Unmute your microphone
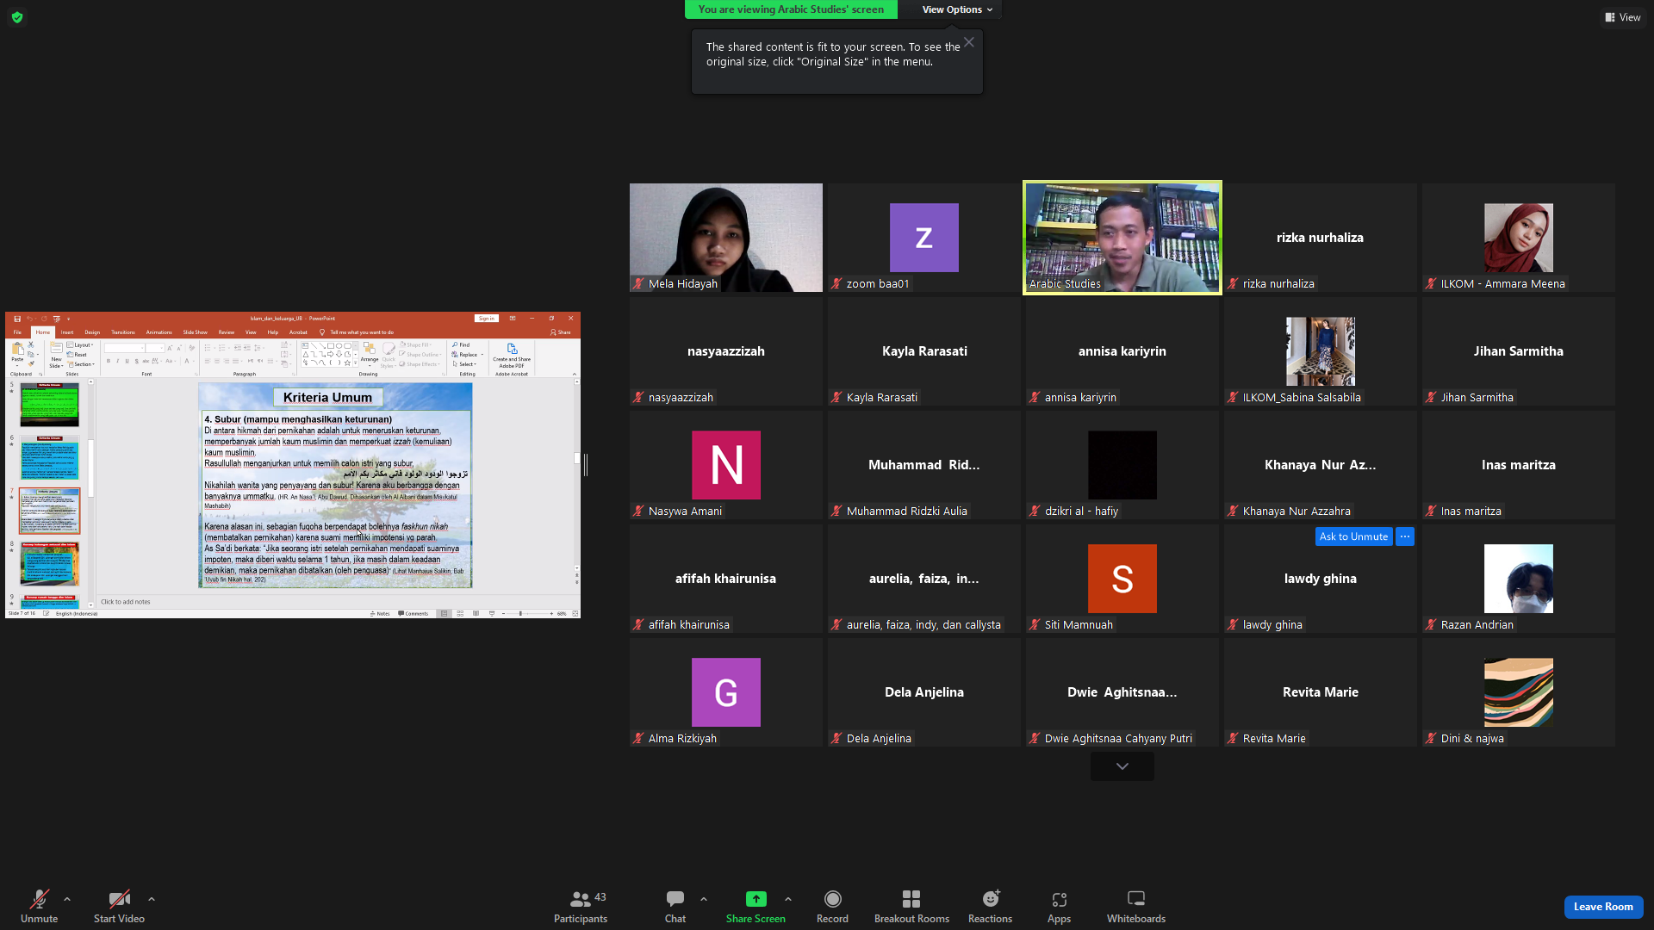 coord(39,907)
